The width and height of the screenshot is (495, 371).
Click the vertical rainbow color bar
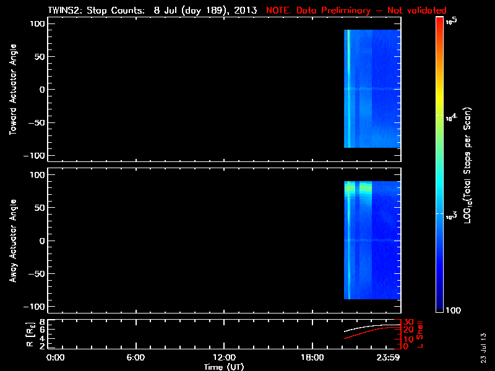(440, 164)
